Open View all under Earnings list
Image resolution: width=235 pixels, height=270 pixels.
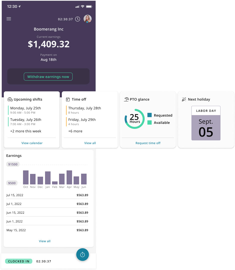coord(45,241)
